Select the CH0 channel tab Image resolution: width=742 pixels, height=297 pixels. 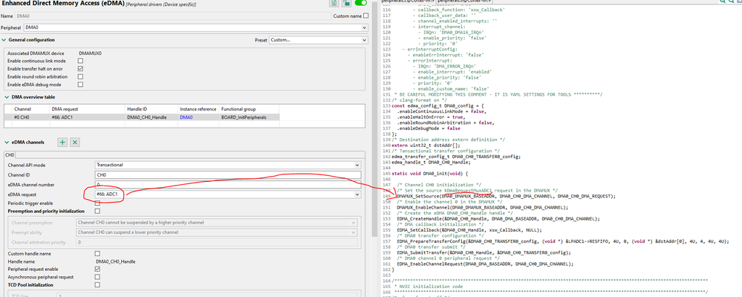[x=10, y=154]
